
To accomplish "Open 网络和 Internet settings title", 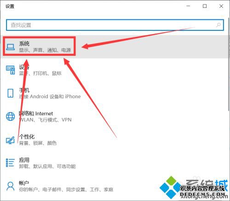I will pos(36,113).
